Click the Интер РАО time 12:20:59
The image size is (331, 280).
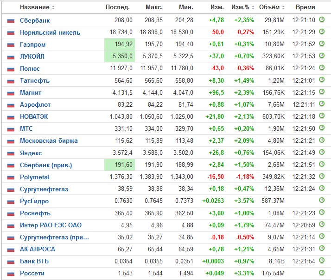click(x=304, y=225)
